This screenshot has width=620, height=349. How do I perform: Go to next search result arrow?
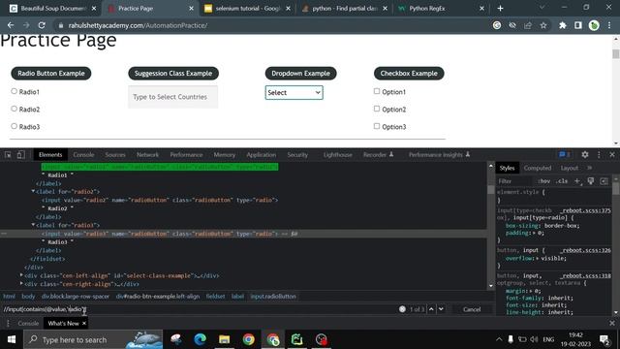click(x=442, y=309)
